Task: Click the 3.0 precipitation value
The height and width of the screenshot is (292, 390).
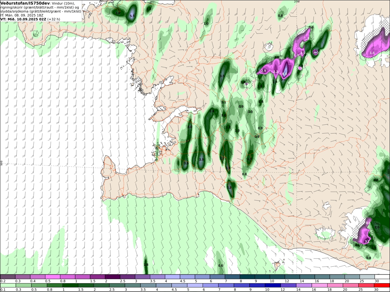Action: pyautogui.click(x=190, y=127)
